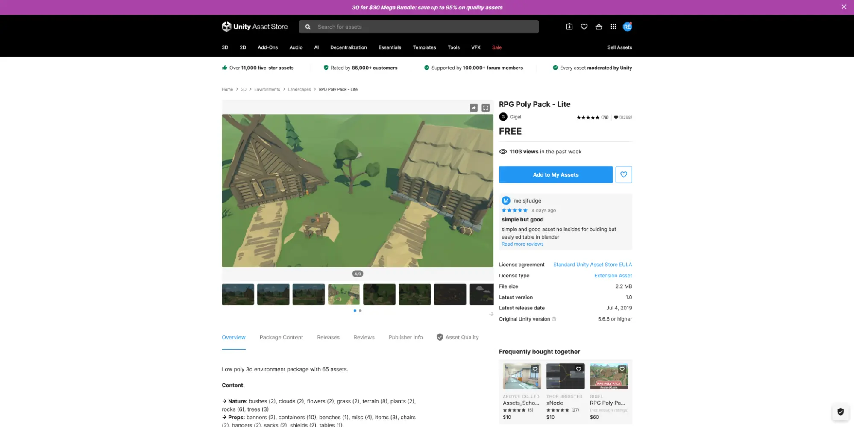The image size is (854, 427).
Task: Click the 3D breadcrumb link
Action: point(244,89)
